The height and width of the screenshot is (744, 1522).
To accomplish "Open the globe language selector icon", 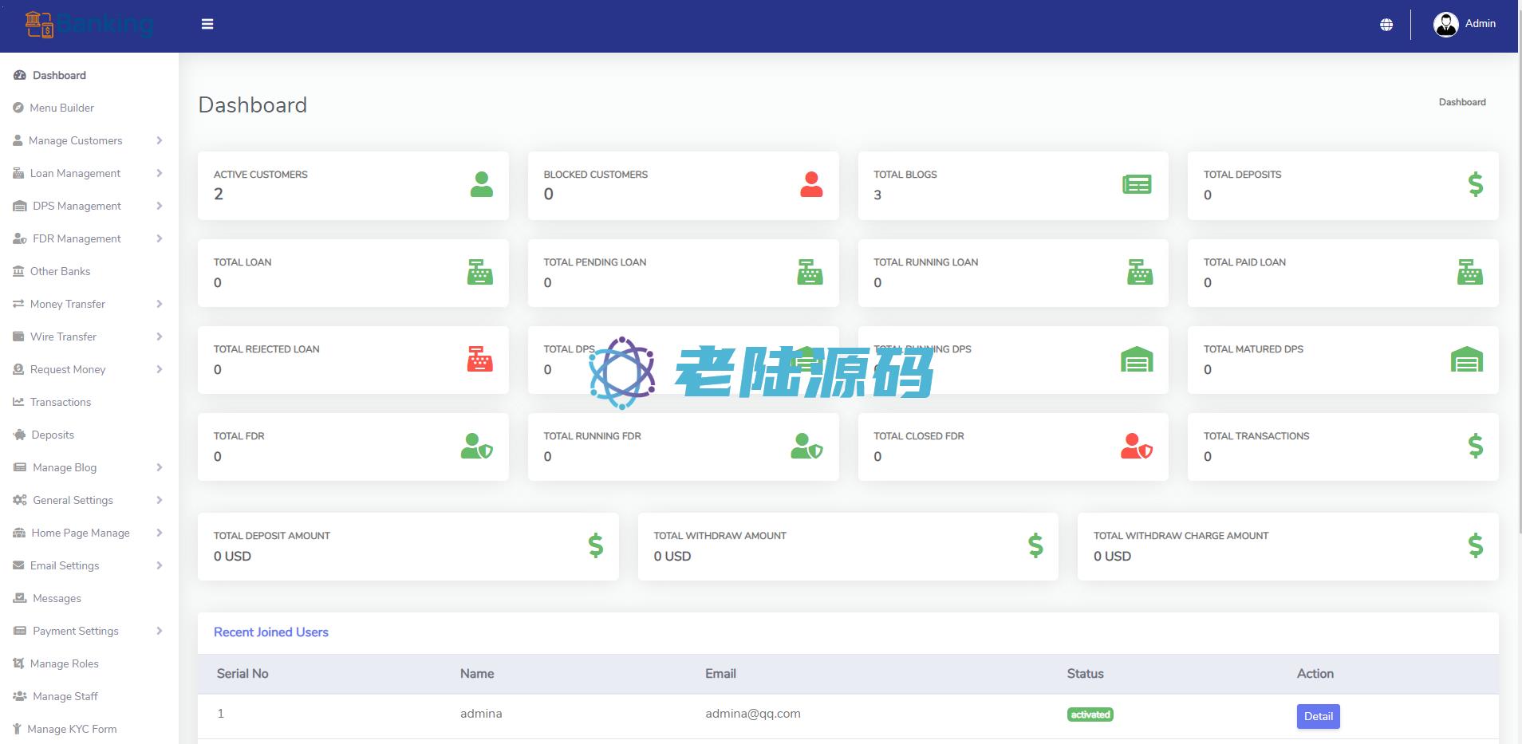I will [x=1386, y=25].
